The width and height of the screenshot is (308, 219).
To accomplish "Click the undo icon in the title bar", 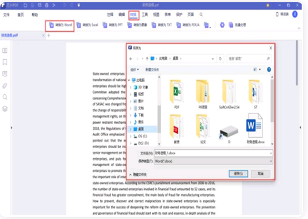I will click(x=64, y=6).
